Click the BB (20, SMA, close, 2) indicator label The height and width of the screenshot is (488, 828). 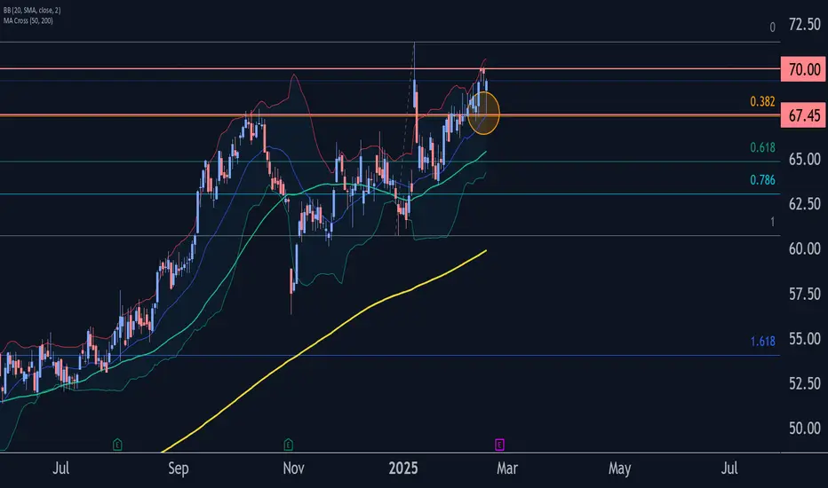click(x=32, y=11)
